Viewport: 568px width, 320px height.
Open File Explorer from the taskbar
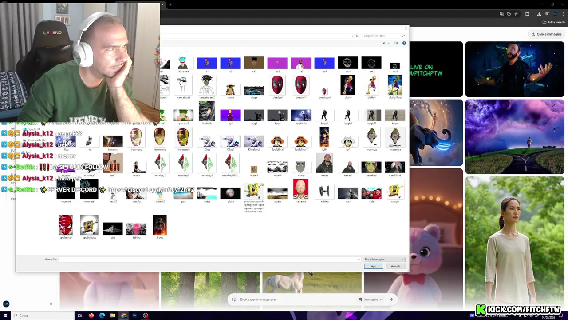[x=113, y=316]
